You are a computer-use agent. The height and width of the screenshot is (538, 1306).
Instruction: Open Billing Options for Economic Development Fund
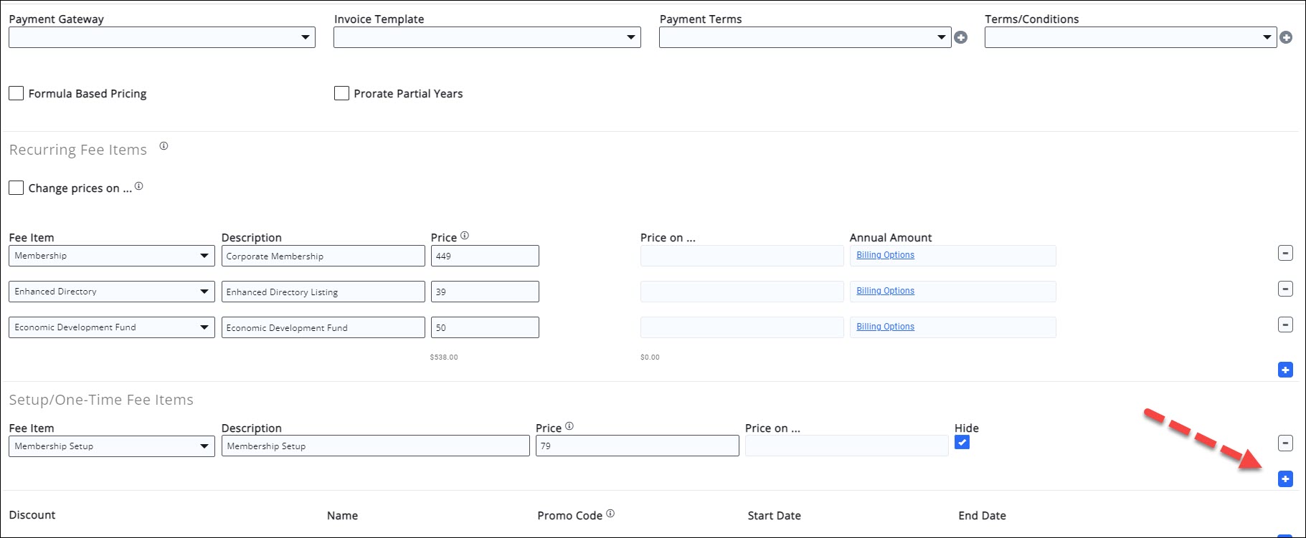(885, 327)
